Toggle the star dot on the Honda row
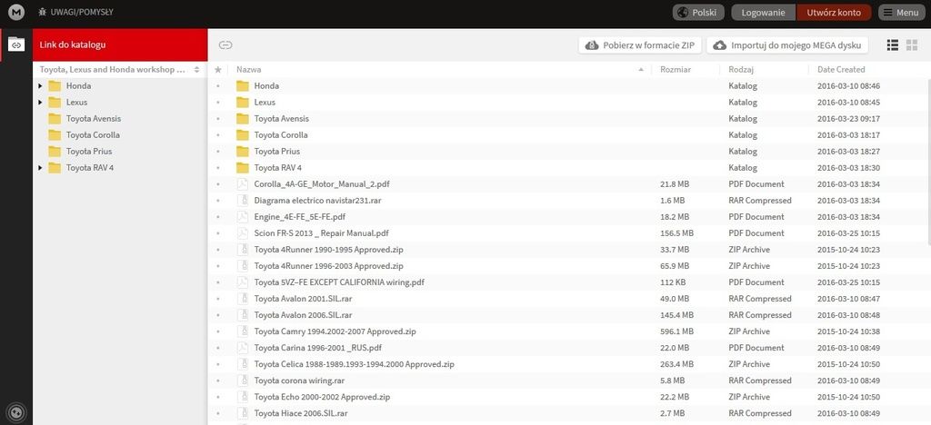This screenshot has width=931, height=425. point(218,86)
